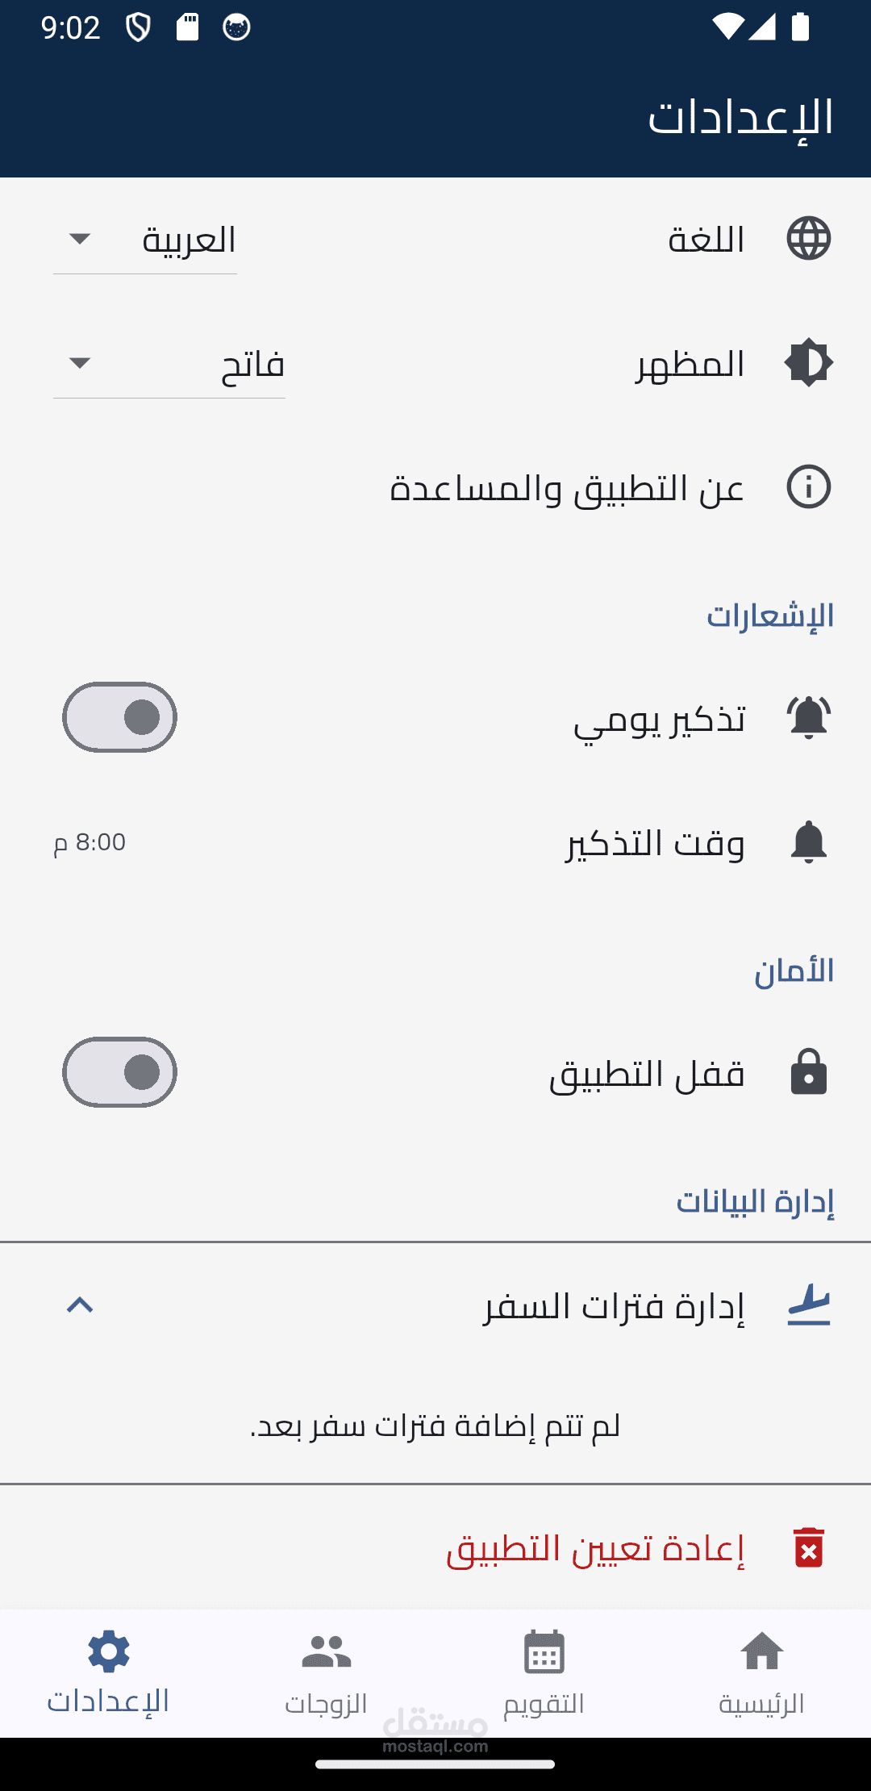Click the red trash reset icon
The height and width of the screenshot is (1791, 871).
[x=808, y=1547]
